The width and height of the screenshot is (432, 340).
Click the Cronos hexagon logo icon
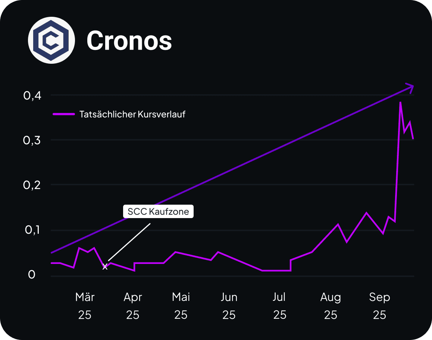point(51,40)
